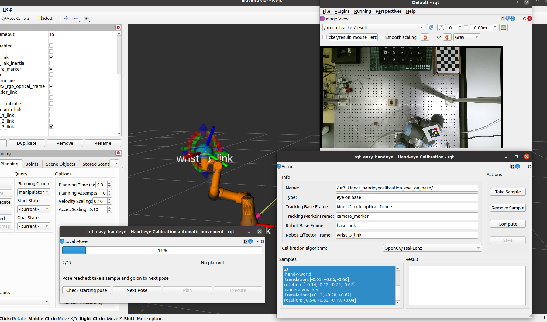
Task: Click the Displays panel vertical scrollbar
Action: coord(119,84)
